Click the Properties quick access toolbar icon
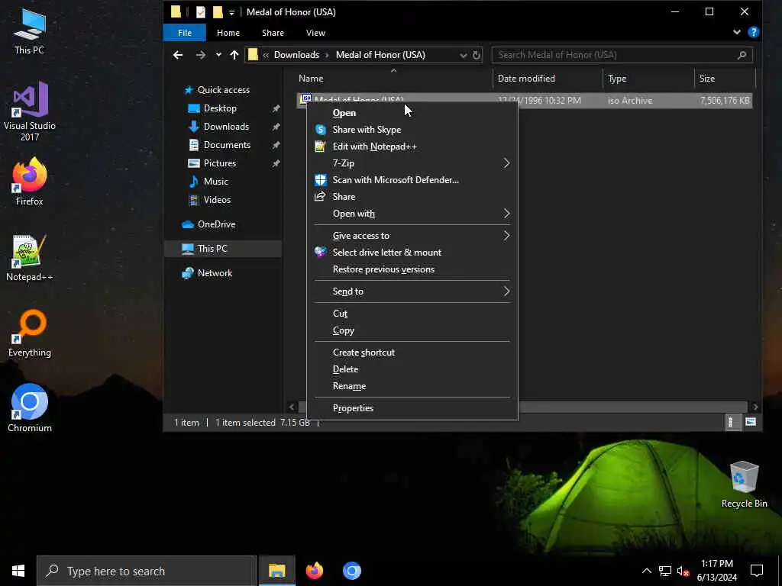The height and width of the screenshot is (586, 782). pos(201,12)
